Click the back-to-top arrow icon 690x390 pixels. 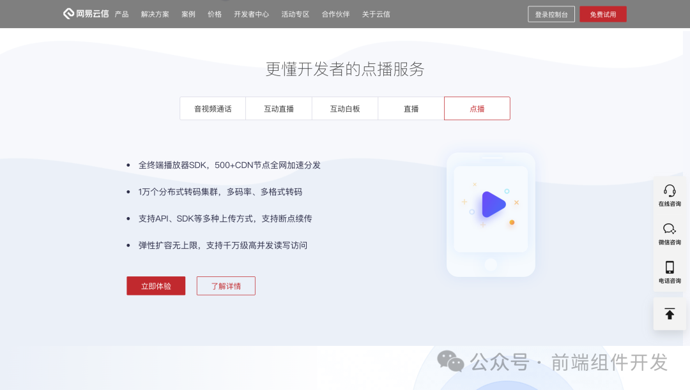(670, 313)
